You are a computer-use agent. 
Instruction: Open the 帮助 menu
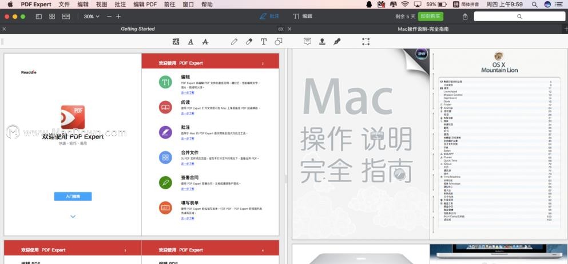pos(207,5)
